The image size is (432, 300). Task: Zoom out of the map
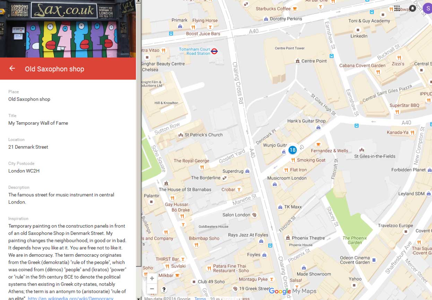point(152,289)
